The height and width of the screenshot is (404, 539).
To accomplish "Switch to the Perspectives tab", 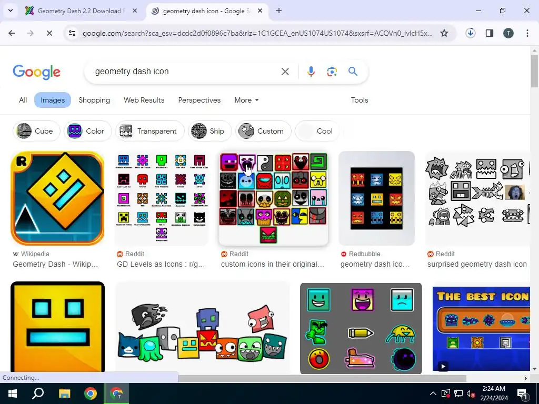I will tap(199, 100).
